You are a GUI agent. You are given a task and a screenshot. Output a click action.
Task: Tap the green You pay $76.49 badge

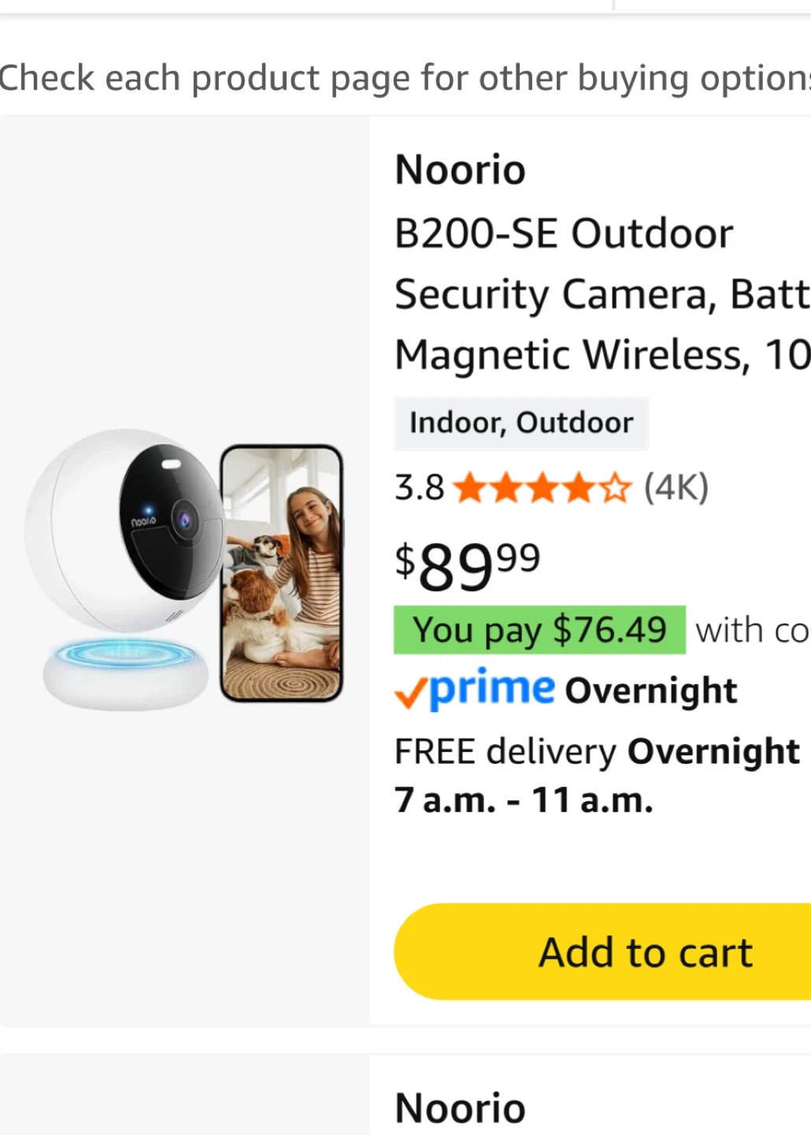tap(539, 631)
